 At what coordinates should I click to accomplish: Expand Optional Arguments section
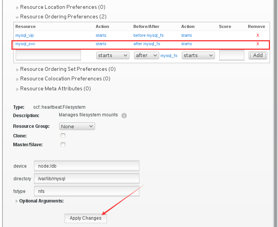pyautogui.click(x=16, y=201)
